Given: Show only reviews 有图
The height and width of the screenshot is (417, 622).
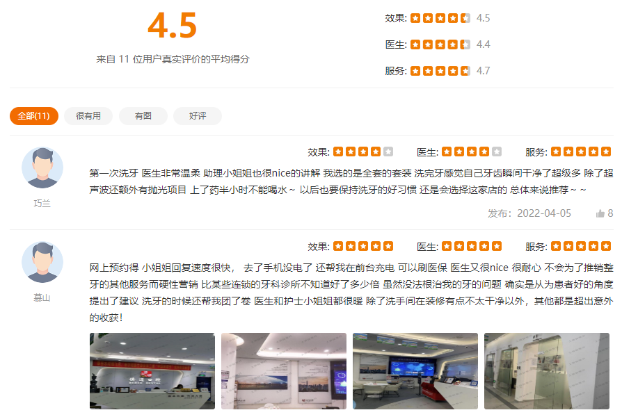Looking at the screenshot, I should coord(143,116).
